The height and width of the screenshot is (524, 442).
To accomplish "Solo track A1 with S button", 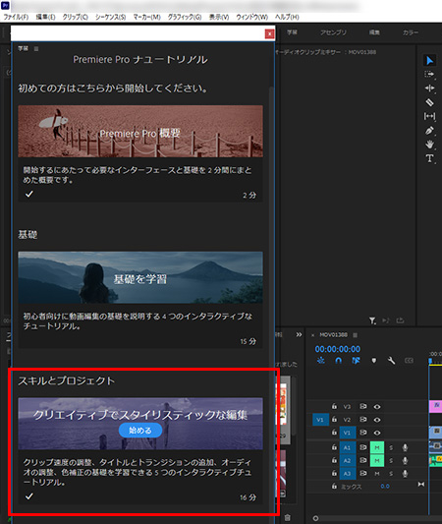I will (391, 447).
